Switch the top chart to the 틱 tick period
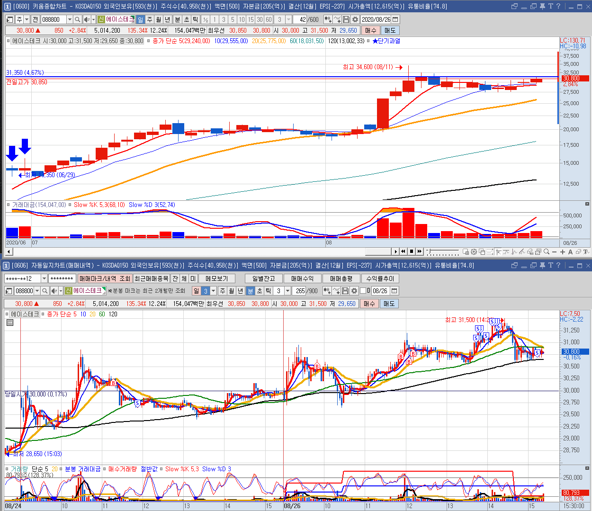 [x=195, y=19]
